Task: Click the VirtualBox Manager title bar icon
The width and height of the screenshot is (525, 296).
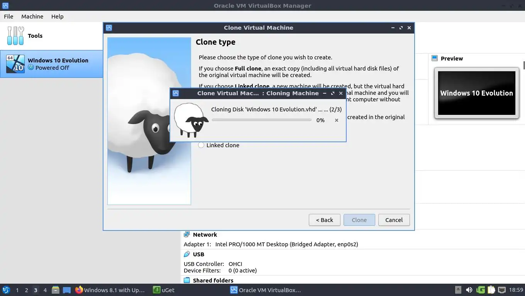Action: (5, 6)
